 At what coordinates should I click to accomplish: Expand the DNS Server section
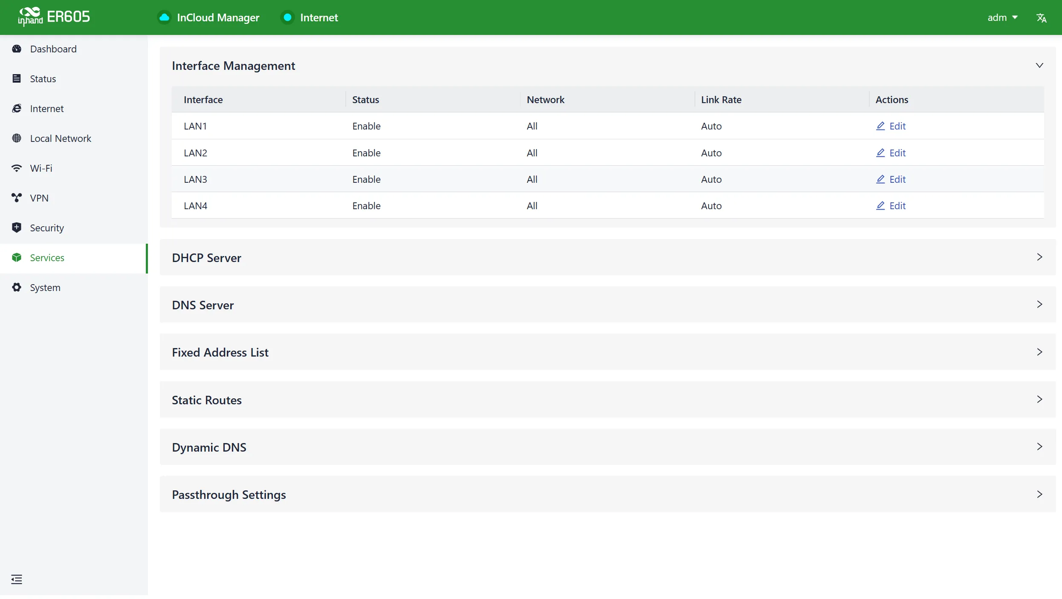tap(1039, 304)
